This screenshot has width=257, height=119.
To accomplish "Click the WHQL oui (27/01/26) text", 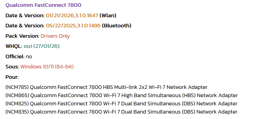I will tap(42, 46).
